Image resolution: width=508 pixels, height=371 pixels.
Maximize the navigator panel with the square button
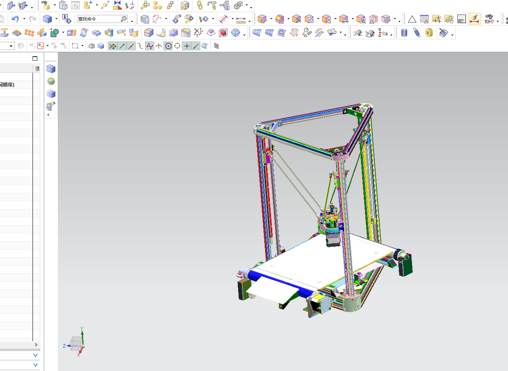[x=35, y=59]
